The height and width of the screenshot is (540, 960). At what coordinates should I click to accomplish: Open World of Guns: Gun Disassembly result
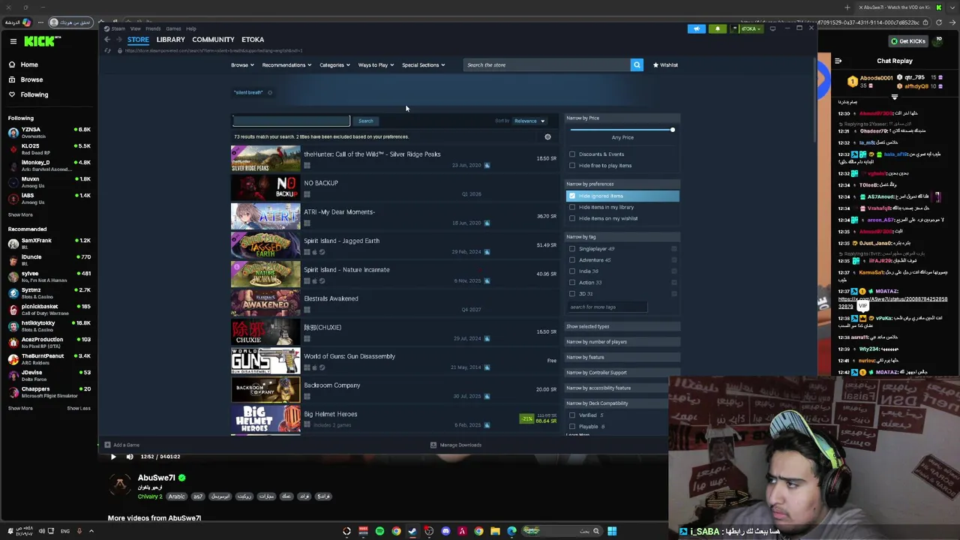pos(394,361)
